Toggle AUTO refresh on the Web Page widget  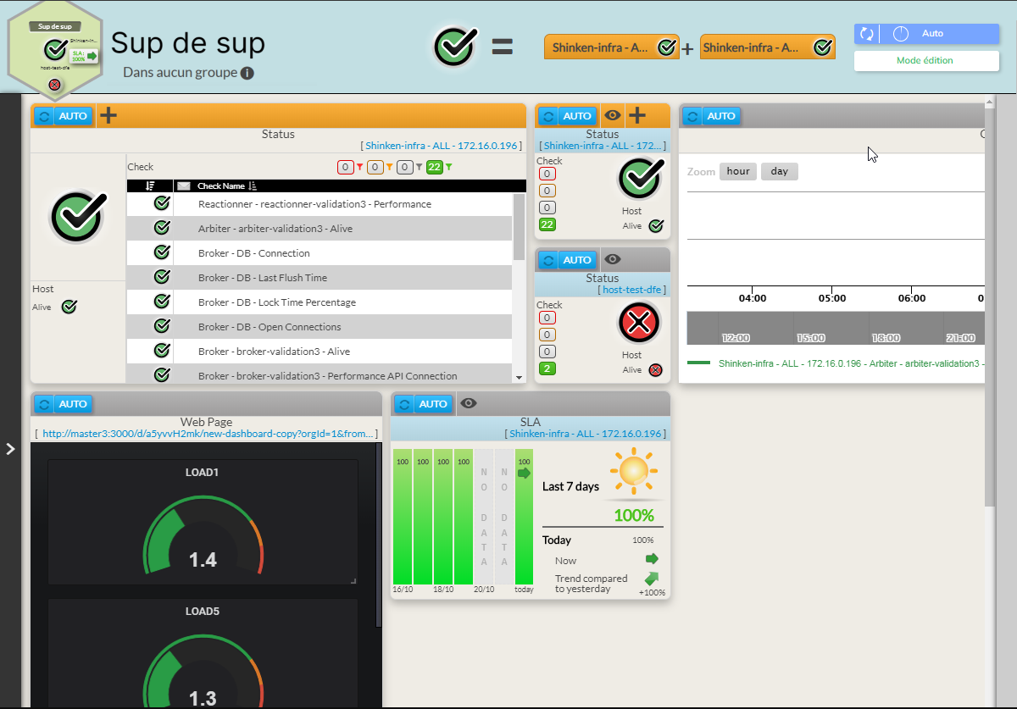73,404
